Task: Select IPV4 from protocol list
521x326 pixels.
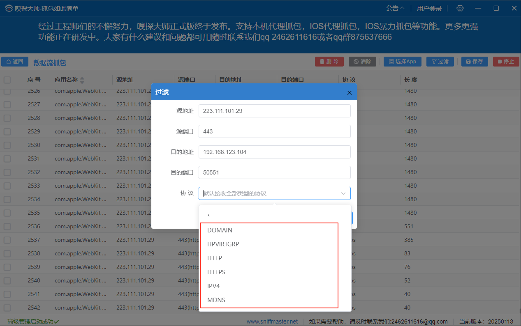Action: (x=275, y=286)
